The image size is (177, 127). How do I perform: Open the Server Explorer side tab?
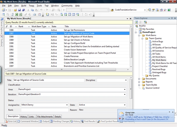pyautogui.click(x=1, y=26)
